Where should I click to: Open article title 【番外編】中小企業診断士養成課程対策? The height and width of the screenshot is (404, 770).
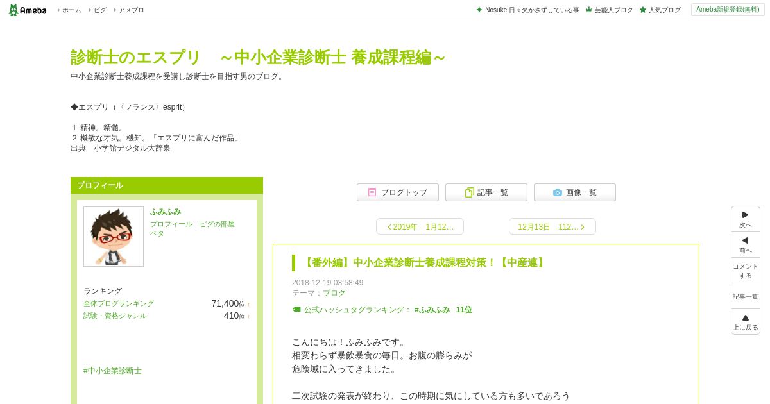coord(424,263)
